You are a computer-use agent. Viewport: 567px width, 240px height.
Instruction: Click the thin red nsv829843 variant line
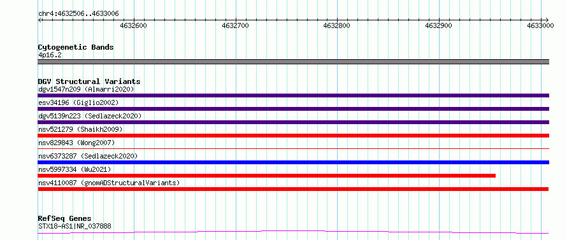coord(293,148)
